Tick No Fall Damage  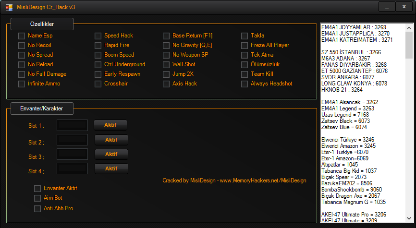(22, 74)
